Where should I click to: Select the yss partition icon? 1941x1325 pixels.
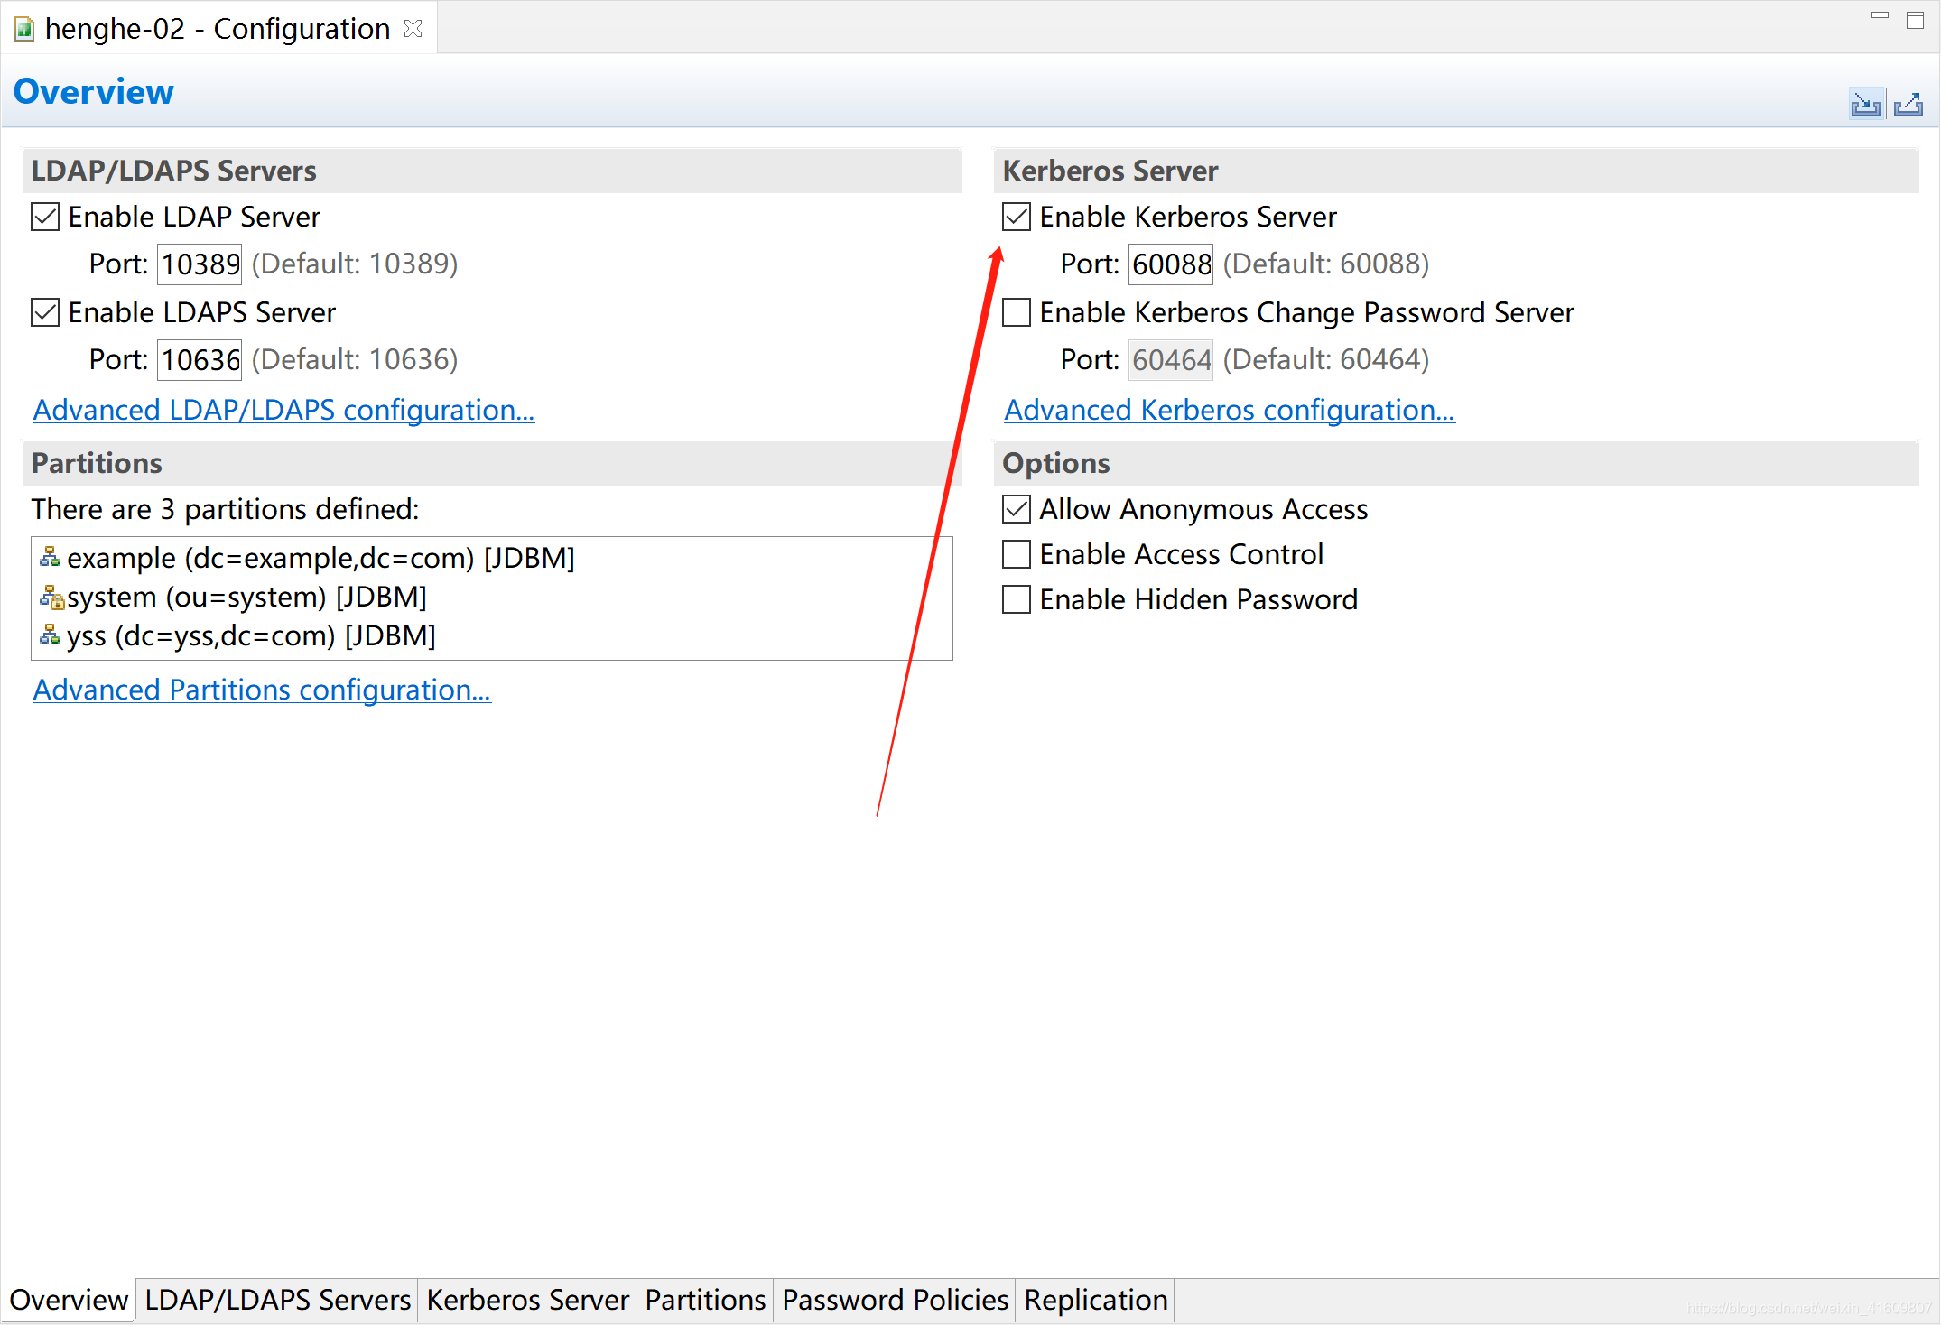50,635
